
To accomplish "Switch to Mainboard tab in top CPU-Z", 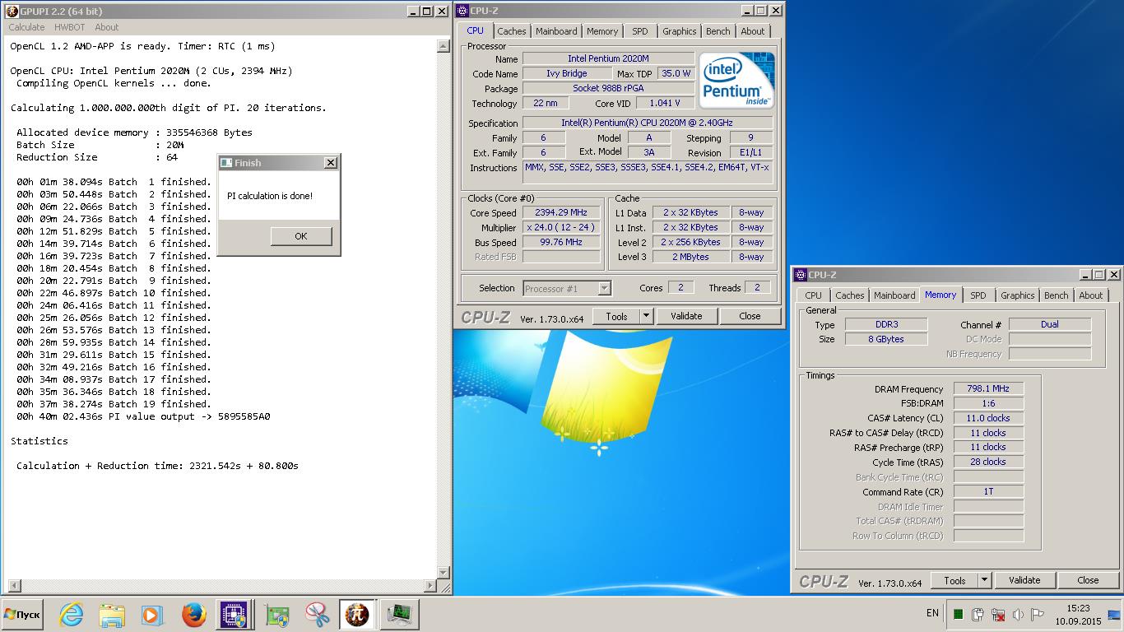I will tap(556, 31).
